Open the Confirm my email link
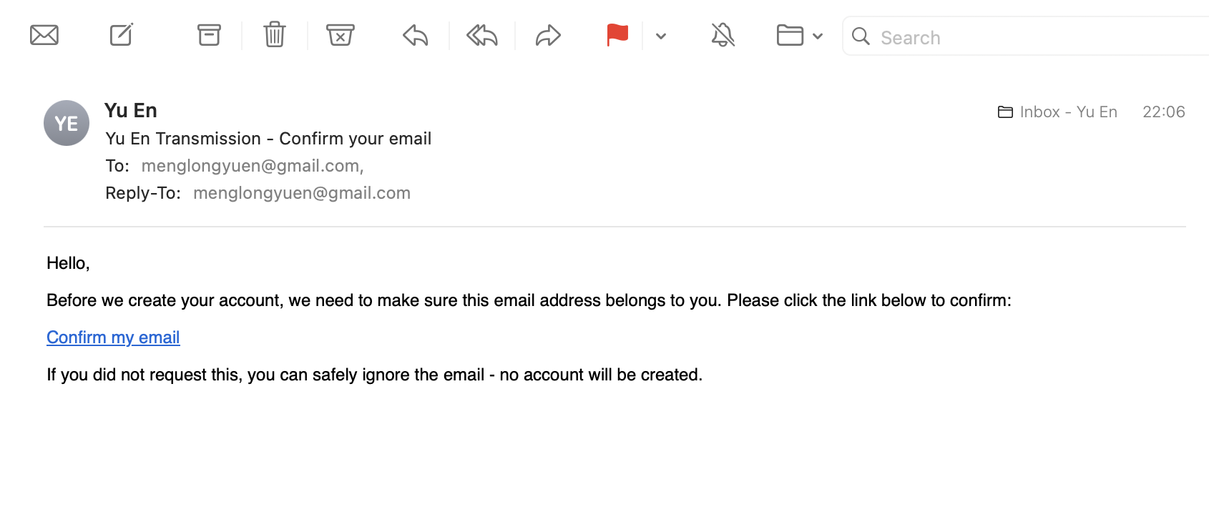 (x=113, y=338)
